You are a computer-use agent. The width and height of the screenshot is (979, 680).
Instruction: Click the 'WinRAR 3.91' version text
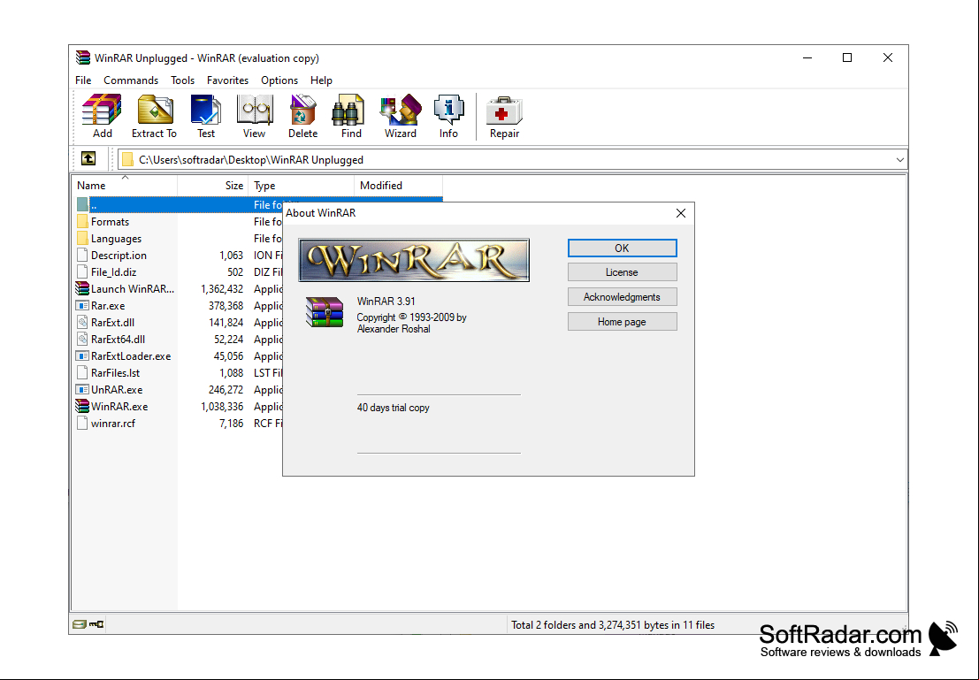pyautogui.click(x=386, y=301)
